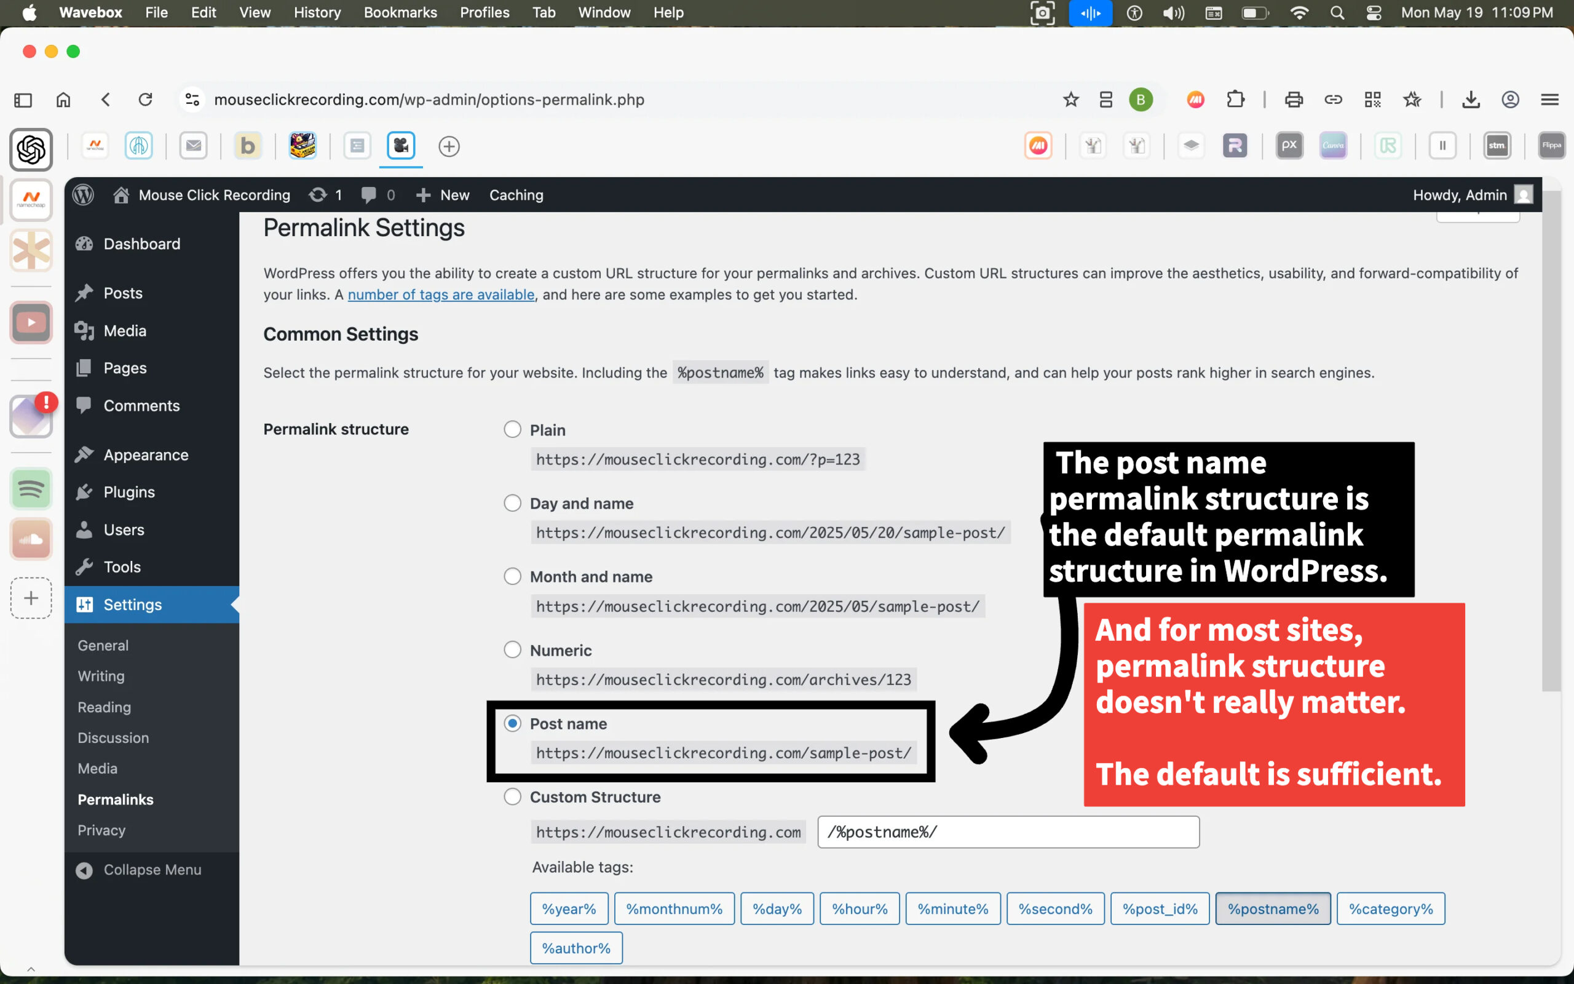The image size is (1574, 984).
Task: Select the Month and name permalink option
Action: tap(513, 577)
